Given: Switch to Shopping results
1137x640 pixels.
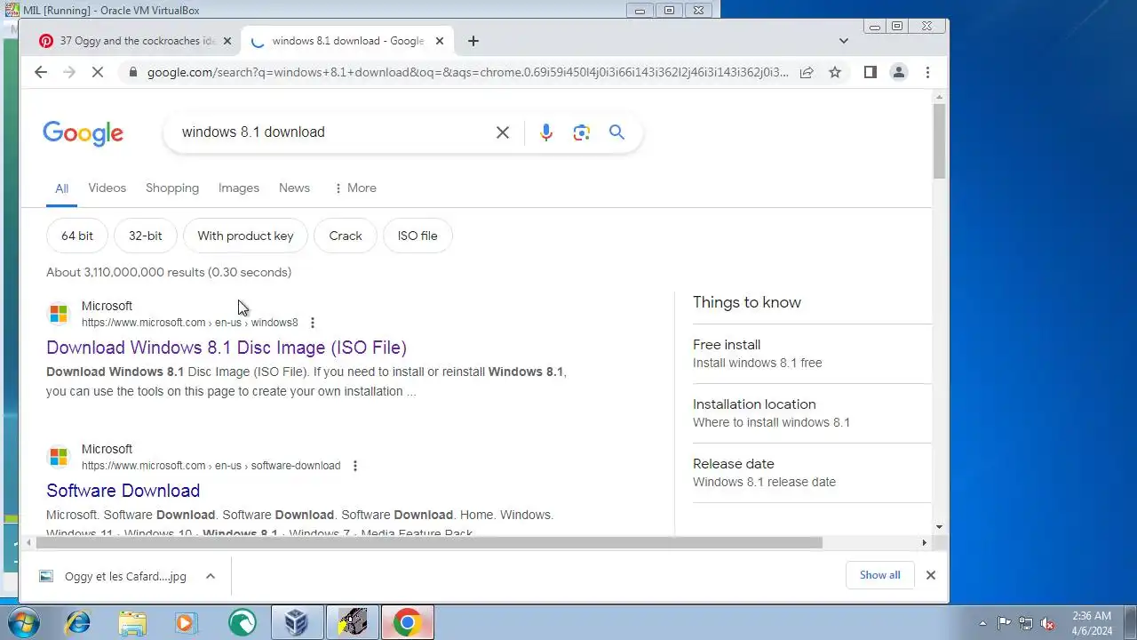Looking at the screenshot, I should click(x=172, y=188).
